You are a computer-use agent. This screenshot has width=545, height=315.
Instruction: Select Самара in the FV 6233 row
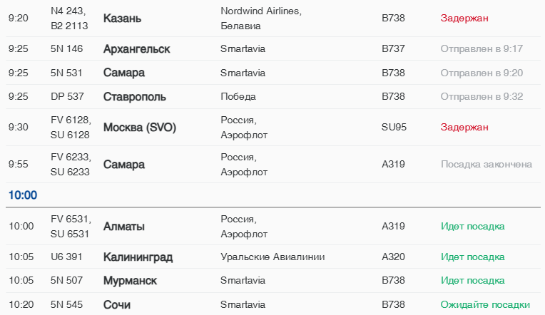click(124, 165)
